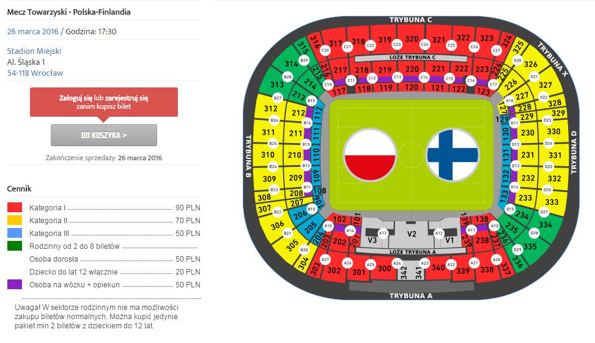Select entrance gate C23 marker
The width and height of the screenshot is (595, 343).
coord(397,45)
